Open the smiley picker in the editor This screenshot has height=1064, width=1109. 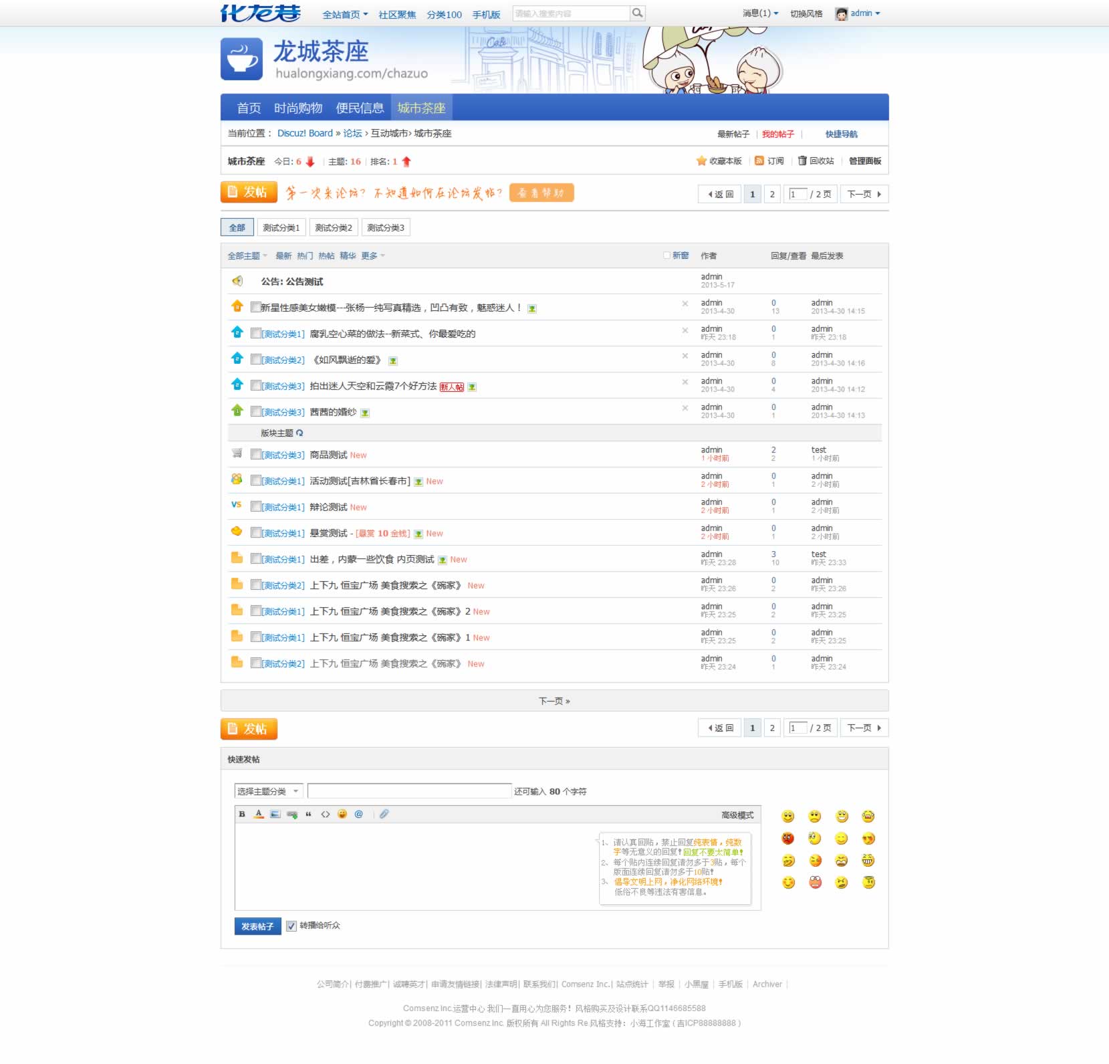[342, 815]
